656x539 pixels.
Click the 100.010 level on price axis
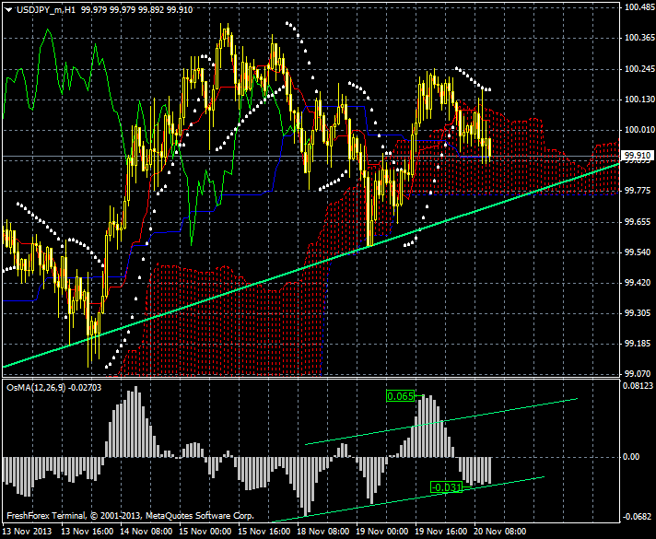[638, 129]
